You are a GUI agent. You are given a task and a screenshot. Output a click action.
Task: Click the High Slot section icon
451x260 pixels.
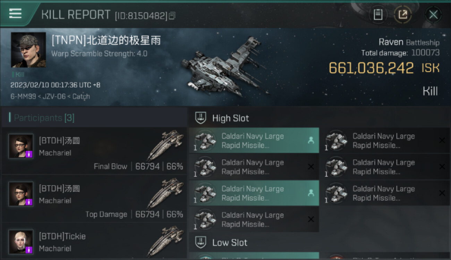201,118
